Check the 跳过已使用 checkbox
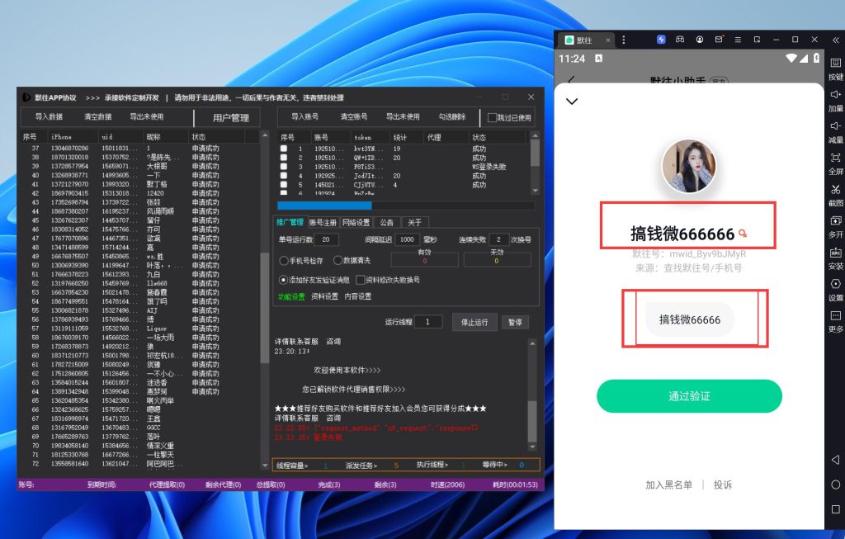This screenshot has height=539, width=845. [x=493, y=118]
